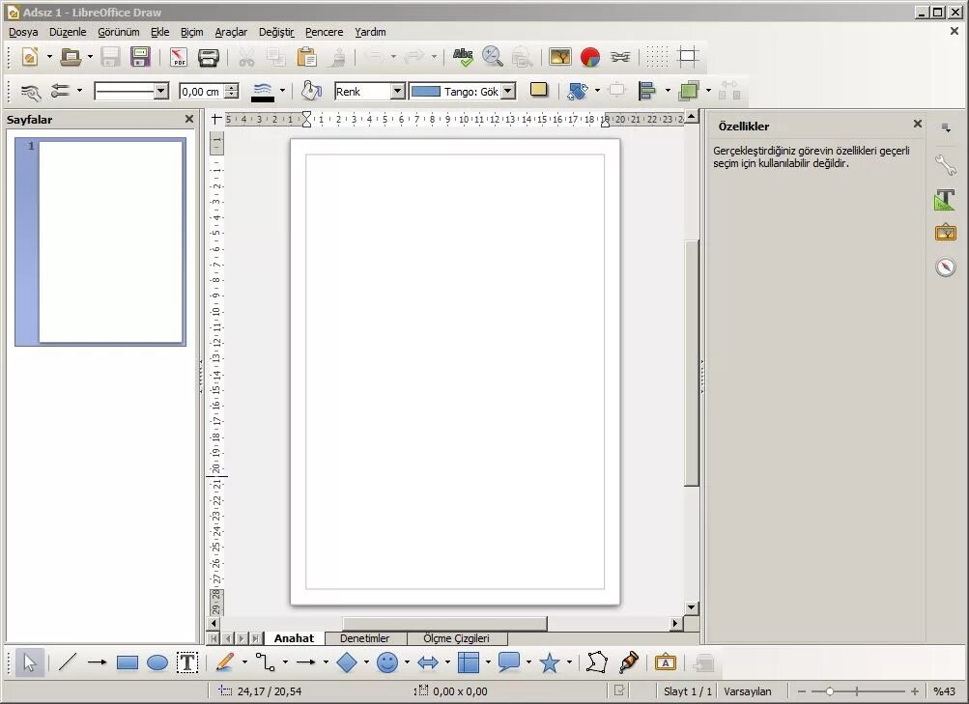969x704 pixels.
Task: Click the New document icon
Action: pyautogui.click(x=30, y=57)
